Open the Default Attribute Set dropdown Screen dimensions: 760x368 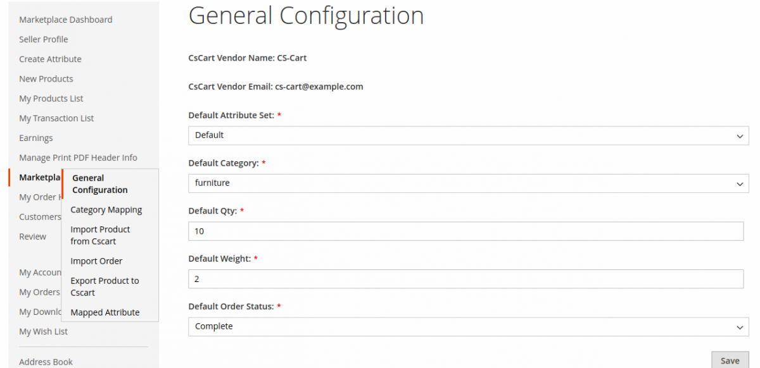(x=469, y=135)
